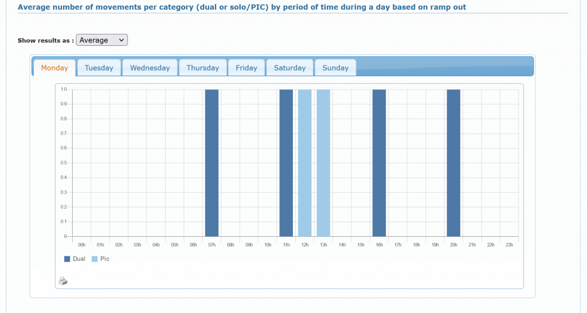The height and width of the screenshot is (313, 587).
Task: Click the Dual bar at 20h
Action: (x=453, y=163)
